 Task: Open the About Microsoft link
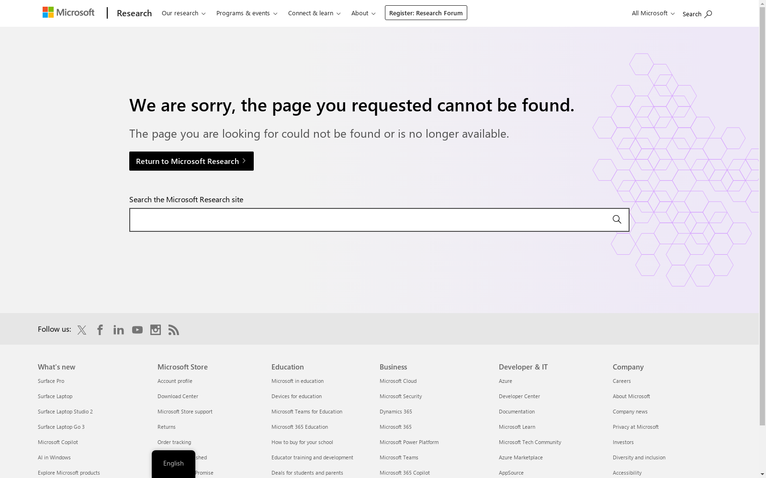631,396
